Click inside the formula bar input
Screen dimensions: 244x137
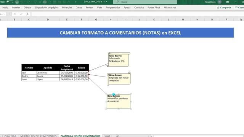point(138,14)
